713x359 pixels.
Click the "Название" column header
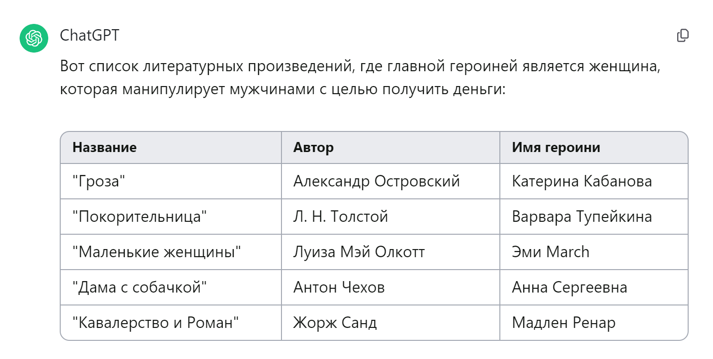(105, 147)
